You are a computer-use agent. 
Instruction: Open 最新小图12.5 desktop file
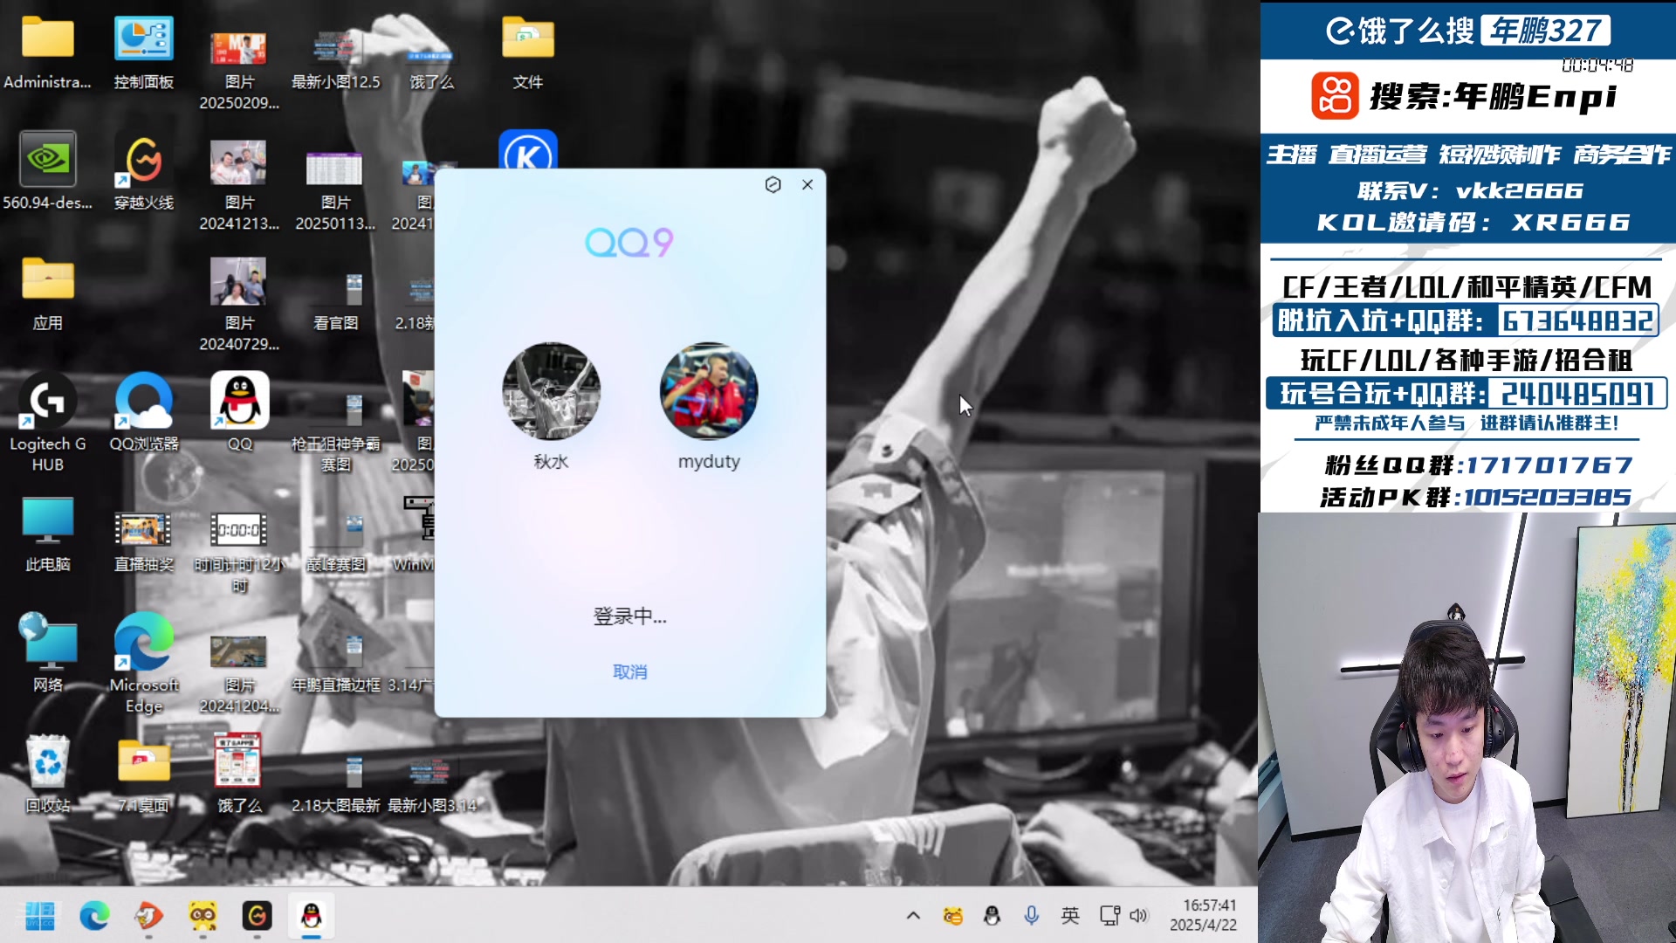(x=336, y=59)
